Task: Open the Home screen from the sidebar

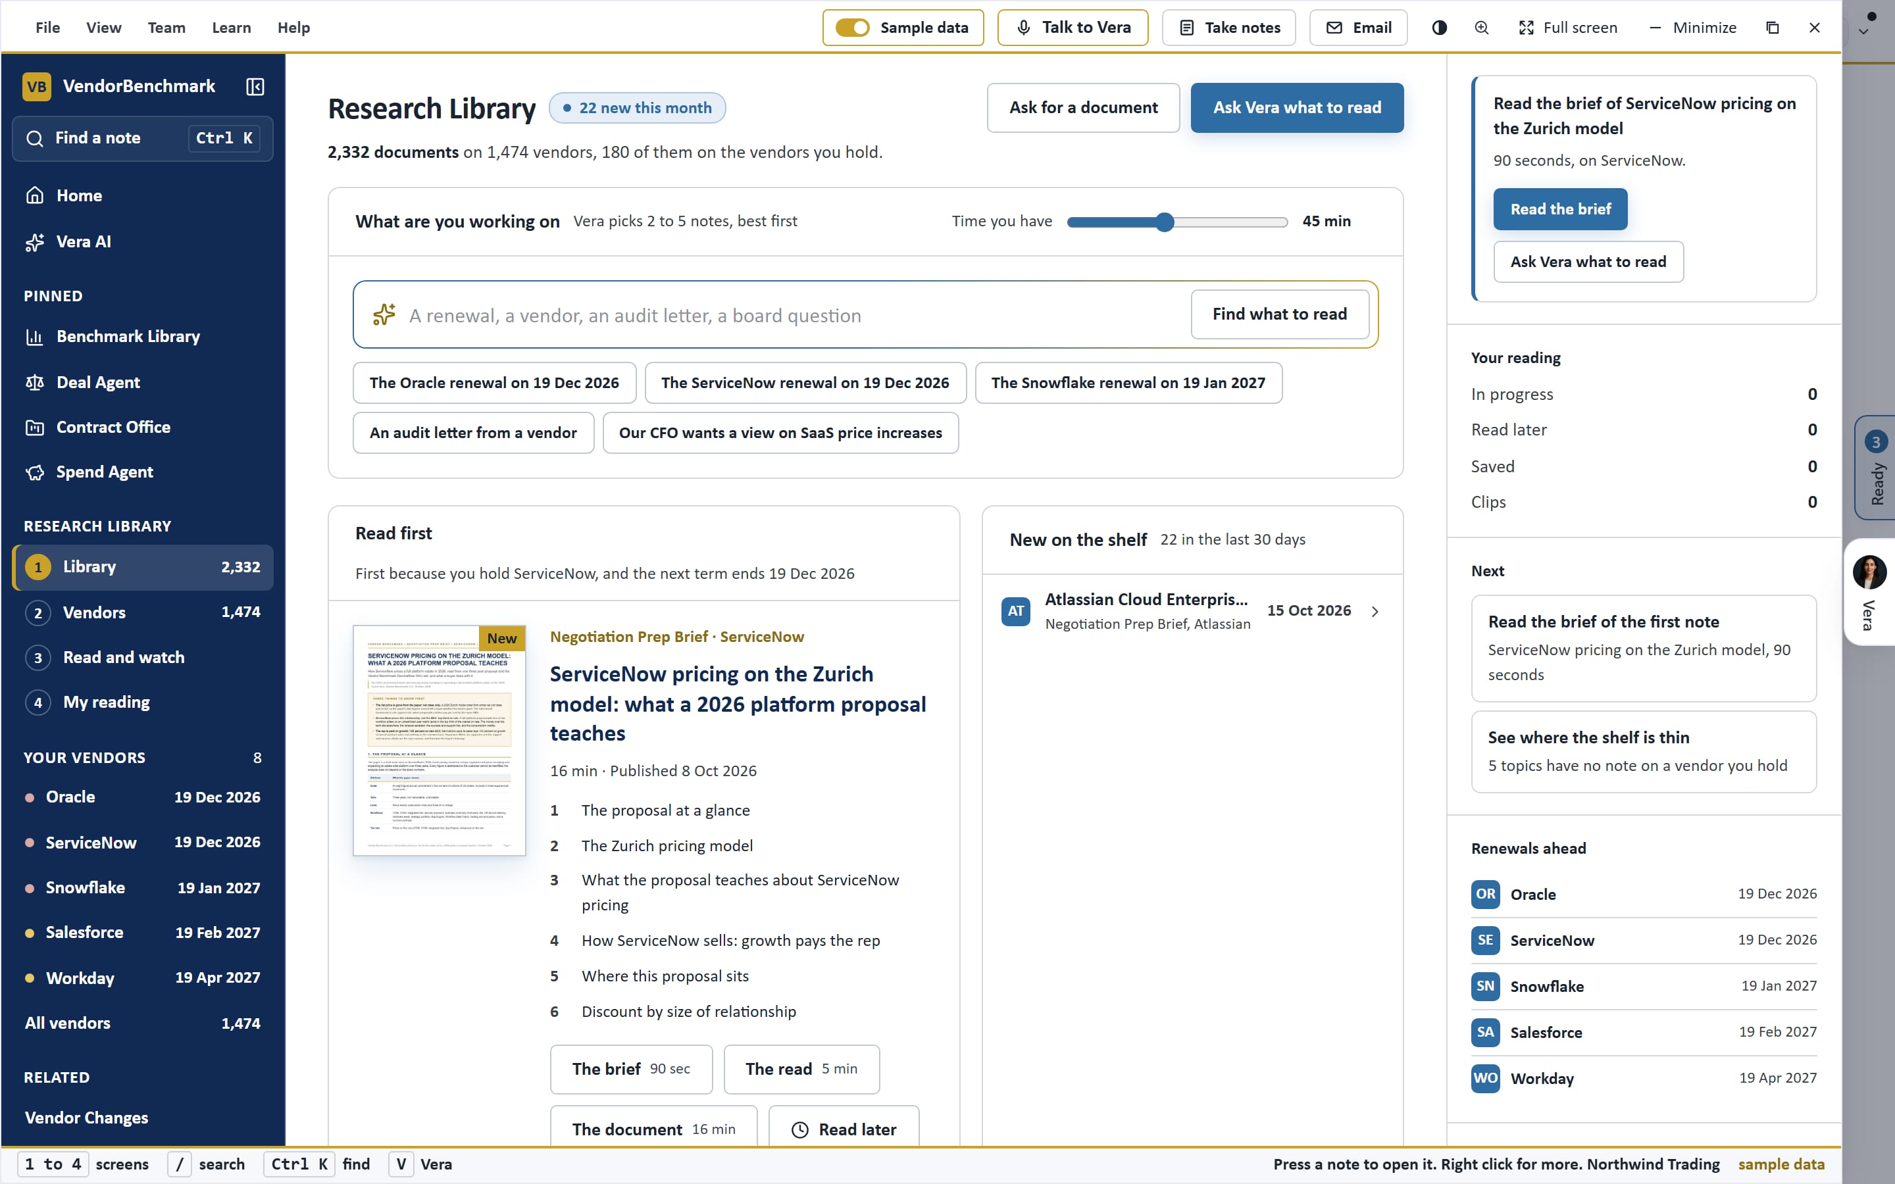Action: pyautogui.click(x=143, y=195)
